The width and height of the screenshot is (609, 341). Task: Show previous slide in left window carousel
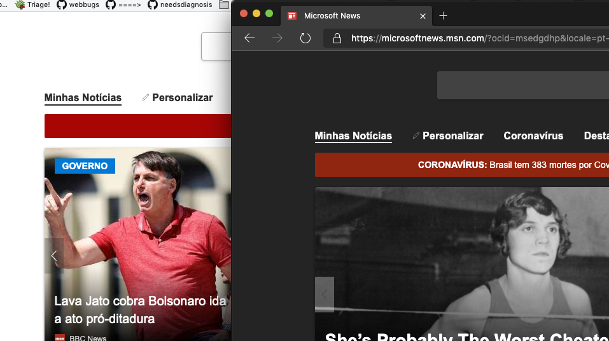54,256
